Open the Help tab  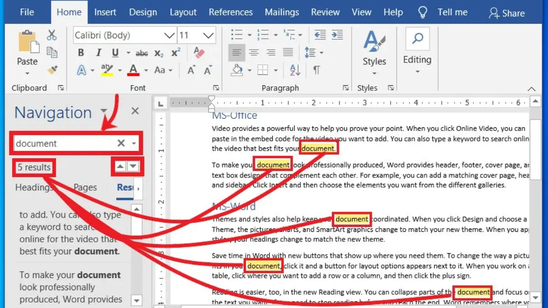[x=393, y=12]
